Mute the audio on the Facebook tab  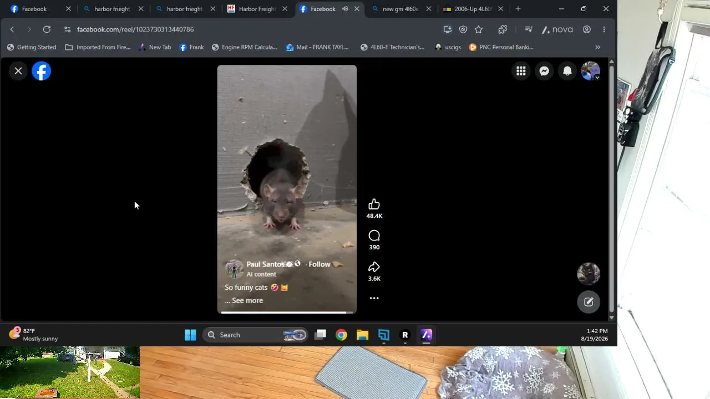(345, 9)
